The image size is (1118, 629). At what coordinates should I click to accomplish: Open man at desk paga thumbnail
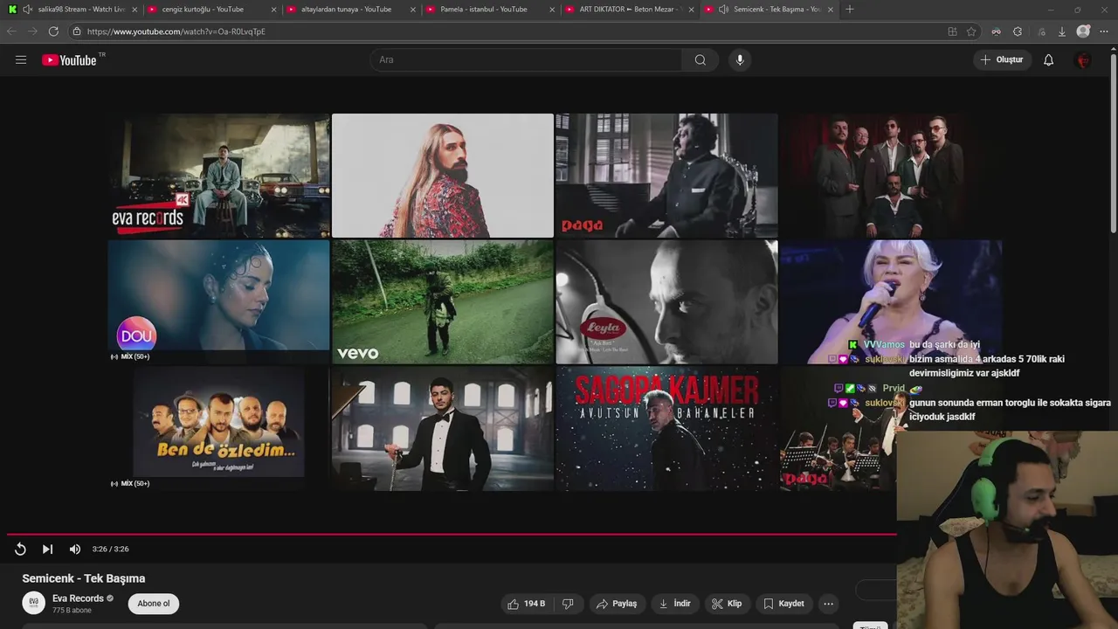click(x=666, y=176)
